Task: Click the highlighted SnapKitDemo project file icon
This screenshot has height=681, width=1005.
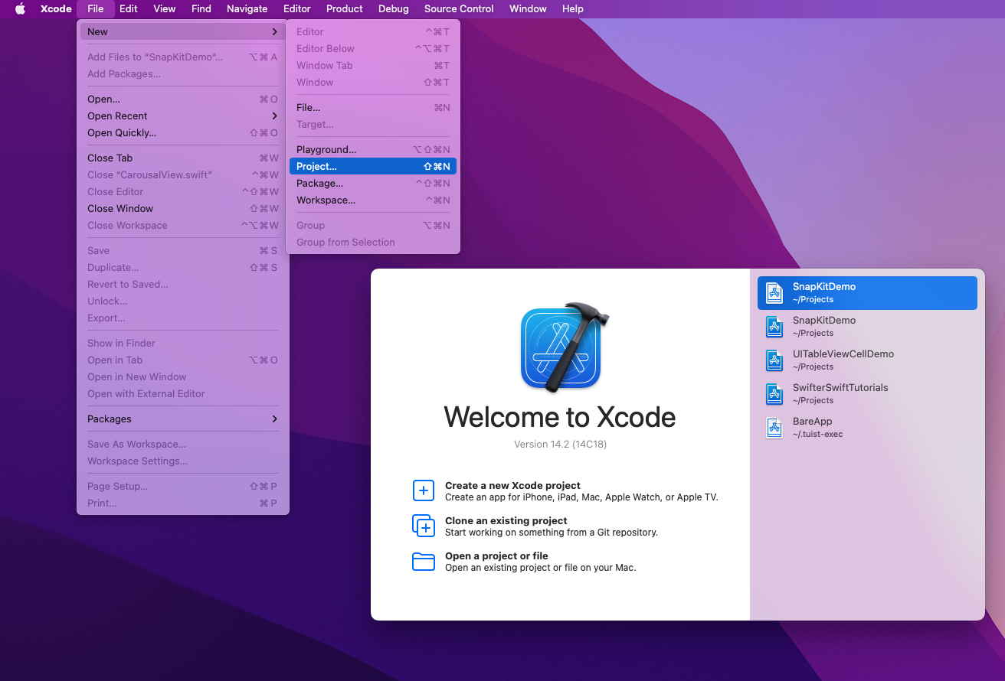Action: click(774, 293)
